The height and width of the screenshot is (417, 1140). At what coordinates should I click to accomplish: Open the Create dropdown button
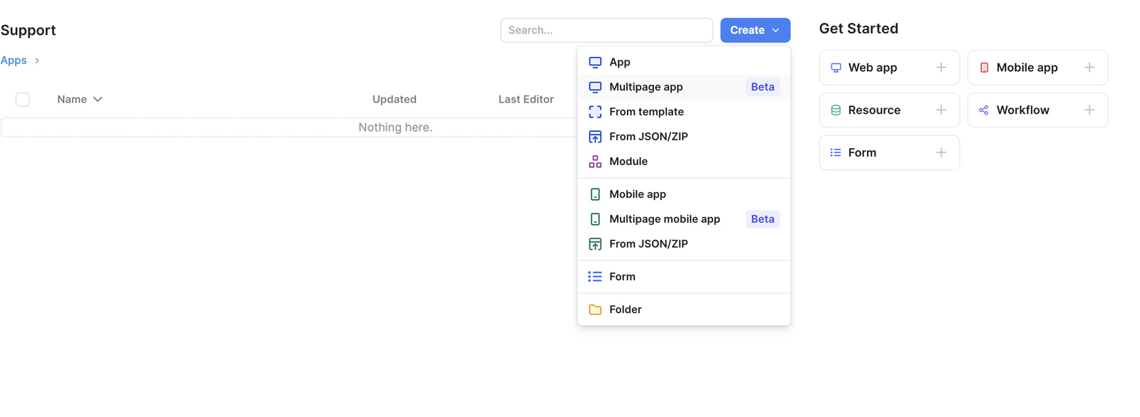[755, 30]
